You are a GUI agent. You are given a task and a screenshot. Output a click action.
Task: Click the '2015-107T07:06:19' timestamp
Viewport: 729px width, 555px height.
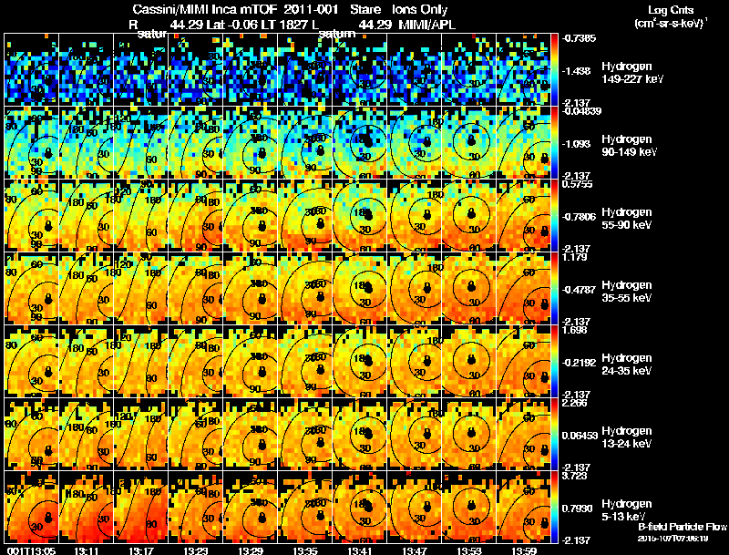673,539
